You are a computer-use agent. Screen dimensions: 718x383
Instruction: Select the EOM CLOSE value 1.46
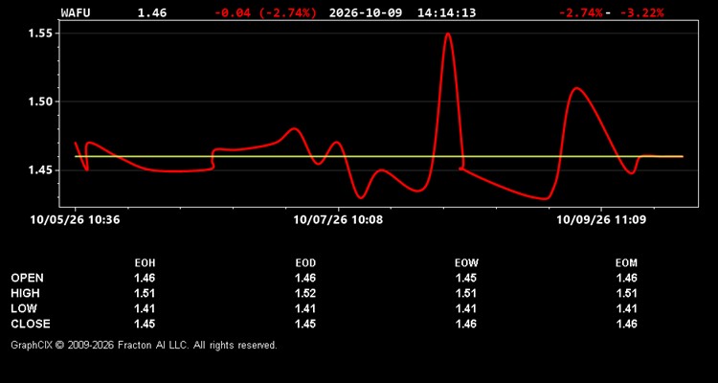click(626, 324)
